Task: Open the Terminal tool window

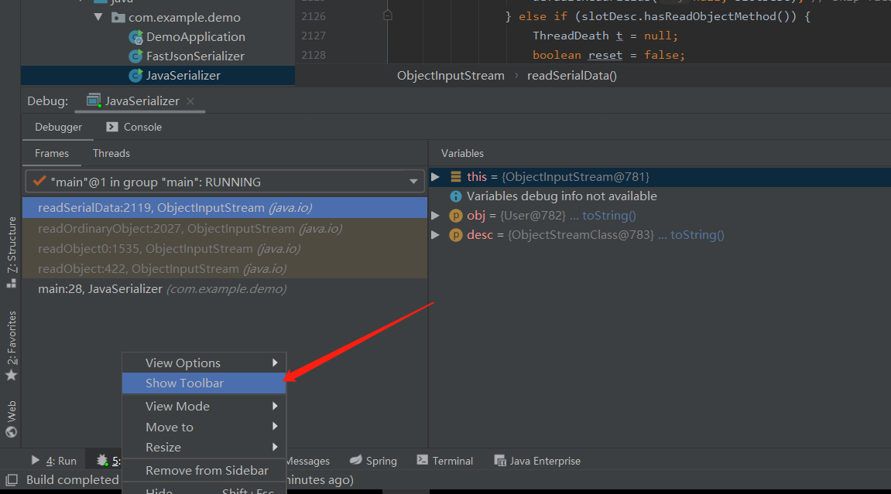Action: [x=445, y=461]
